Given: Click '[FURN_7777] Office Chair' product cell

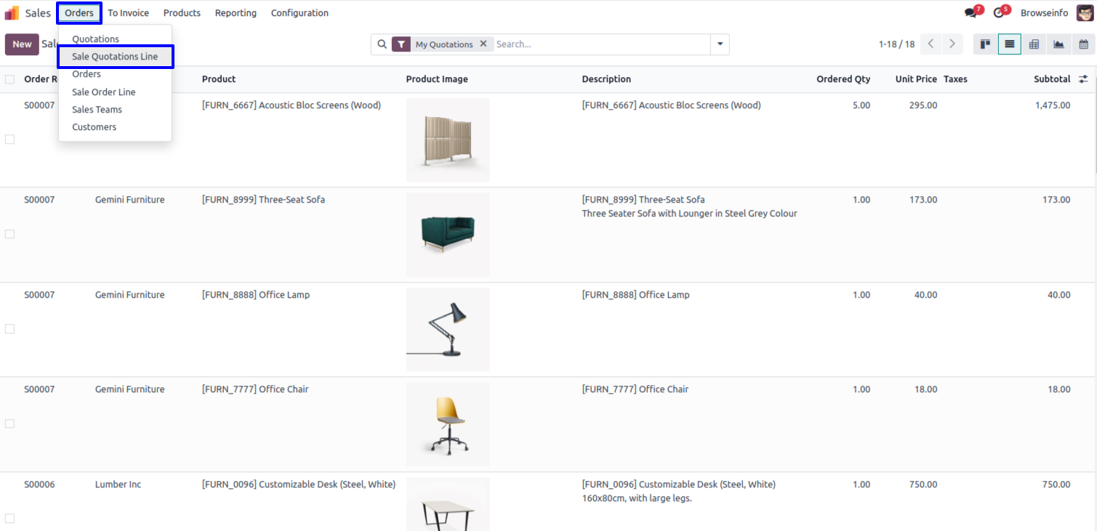Looking at the screenshot, I should point(255,389).
